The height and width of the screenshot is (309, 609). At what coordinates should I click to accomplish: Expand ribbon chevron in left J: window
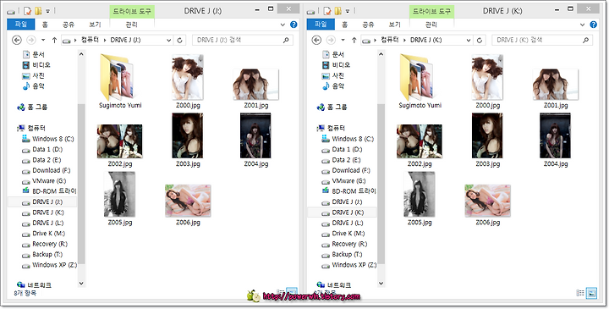tap(283, 25)
